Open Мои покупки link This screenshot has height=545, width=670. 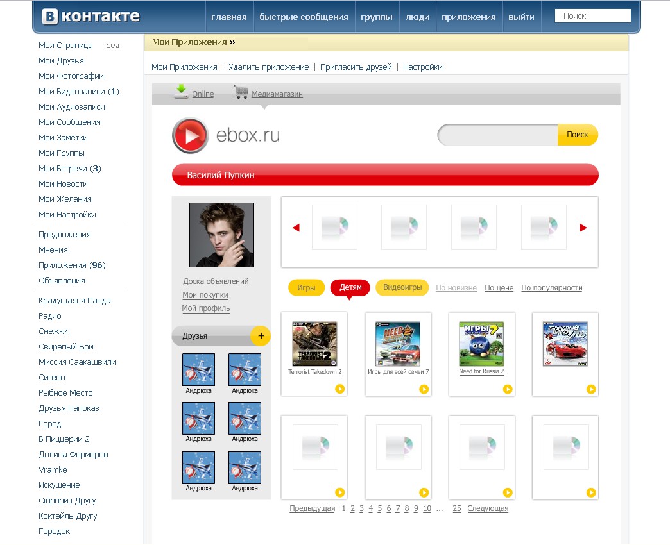205,295
